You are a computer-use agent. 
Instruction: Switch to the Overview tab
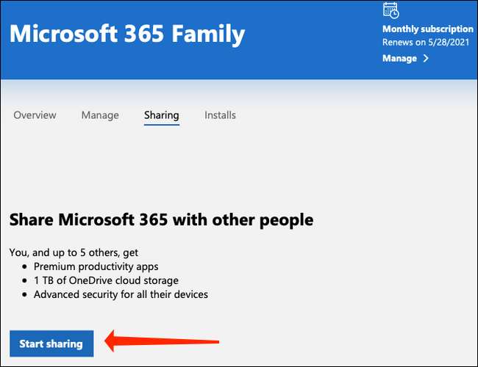tap(35, 115)
